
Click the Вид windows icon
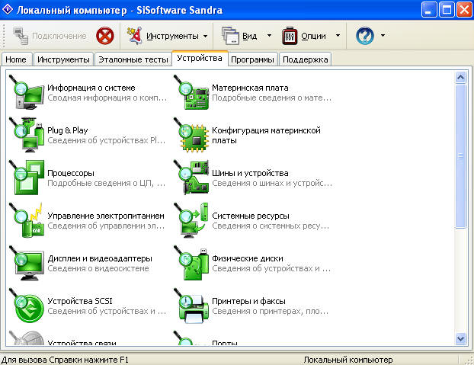230,36
